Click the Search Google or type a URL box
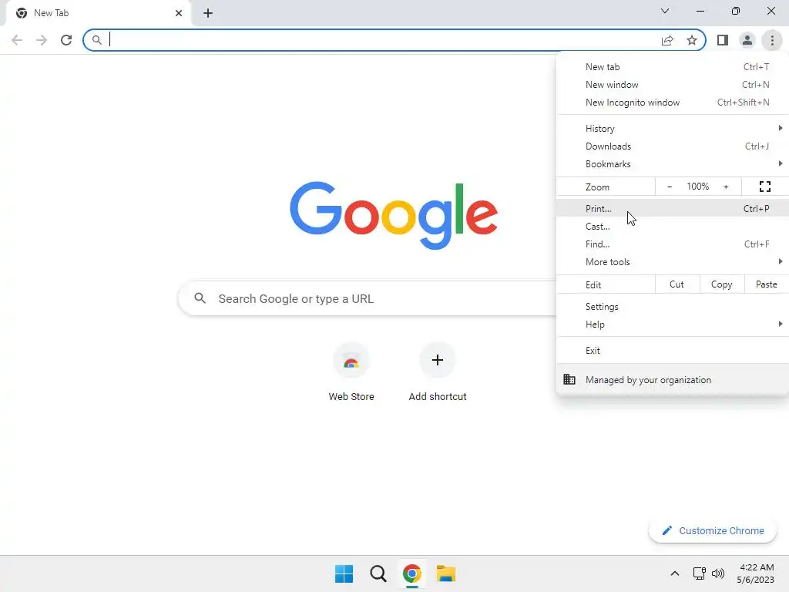 (x=368, y=298)
